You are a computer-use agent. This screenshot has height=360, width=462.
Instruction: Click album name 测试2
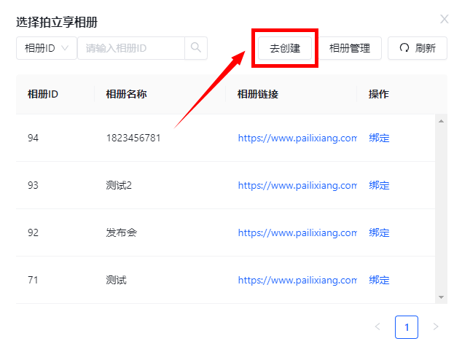pyautogui.click(x=119, y=185)
